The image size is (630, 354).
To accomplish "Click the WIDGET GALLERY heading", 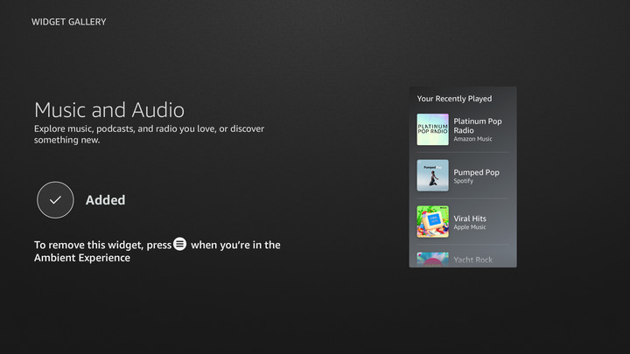I will pos(69,22).
